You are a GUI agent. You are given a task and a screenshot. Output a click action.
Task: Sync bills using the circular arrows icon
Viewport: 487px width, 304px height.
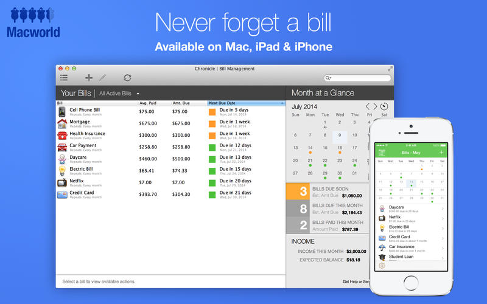click(x=127, y=78)
